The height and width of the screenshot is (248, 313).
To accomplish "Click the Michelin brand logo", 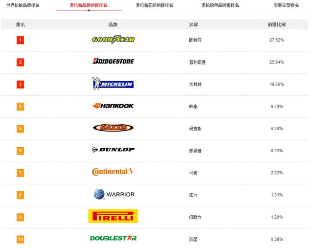I will [x=113, y=83].
